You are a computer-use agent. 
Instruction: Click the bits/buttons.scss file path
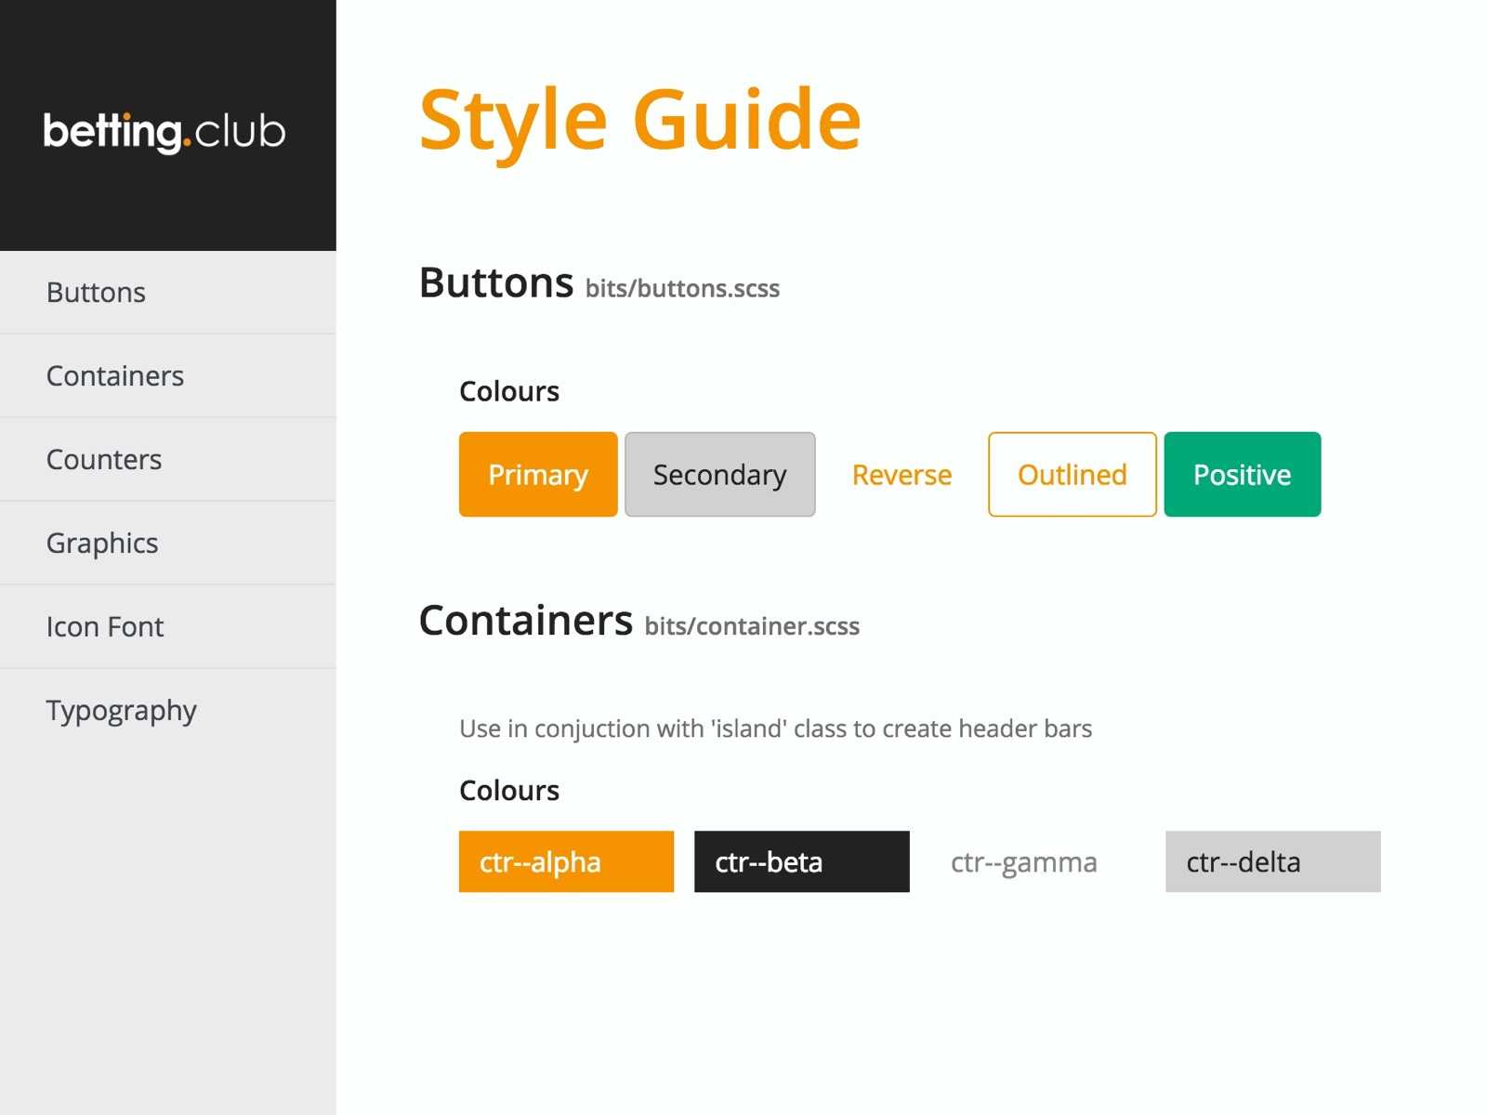tap(682, 289)
